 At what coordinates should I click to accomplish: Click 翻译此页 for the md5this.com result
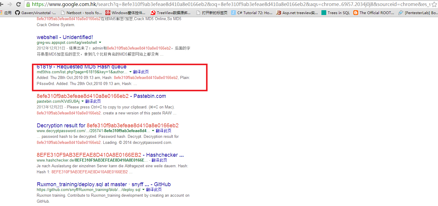(x=141, y=72)
